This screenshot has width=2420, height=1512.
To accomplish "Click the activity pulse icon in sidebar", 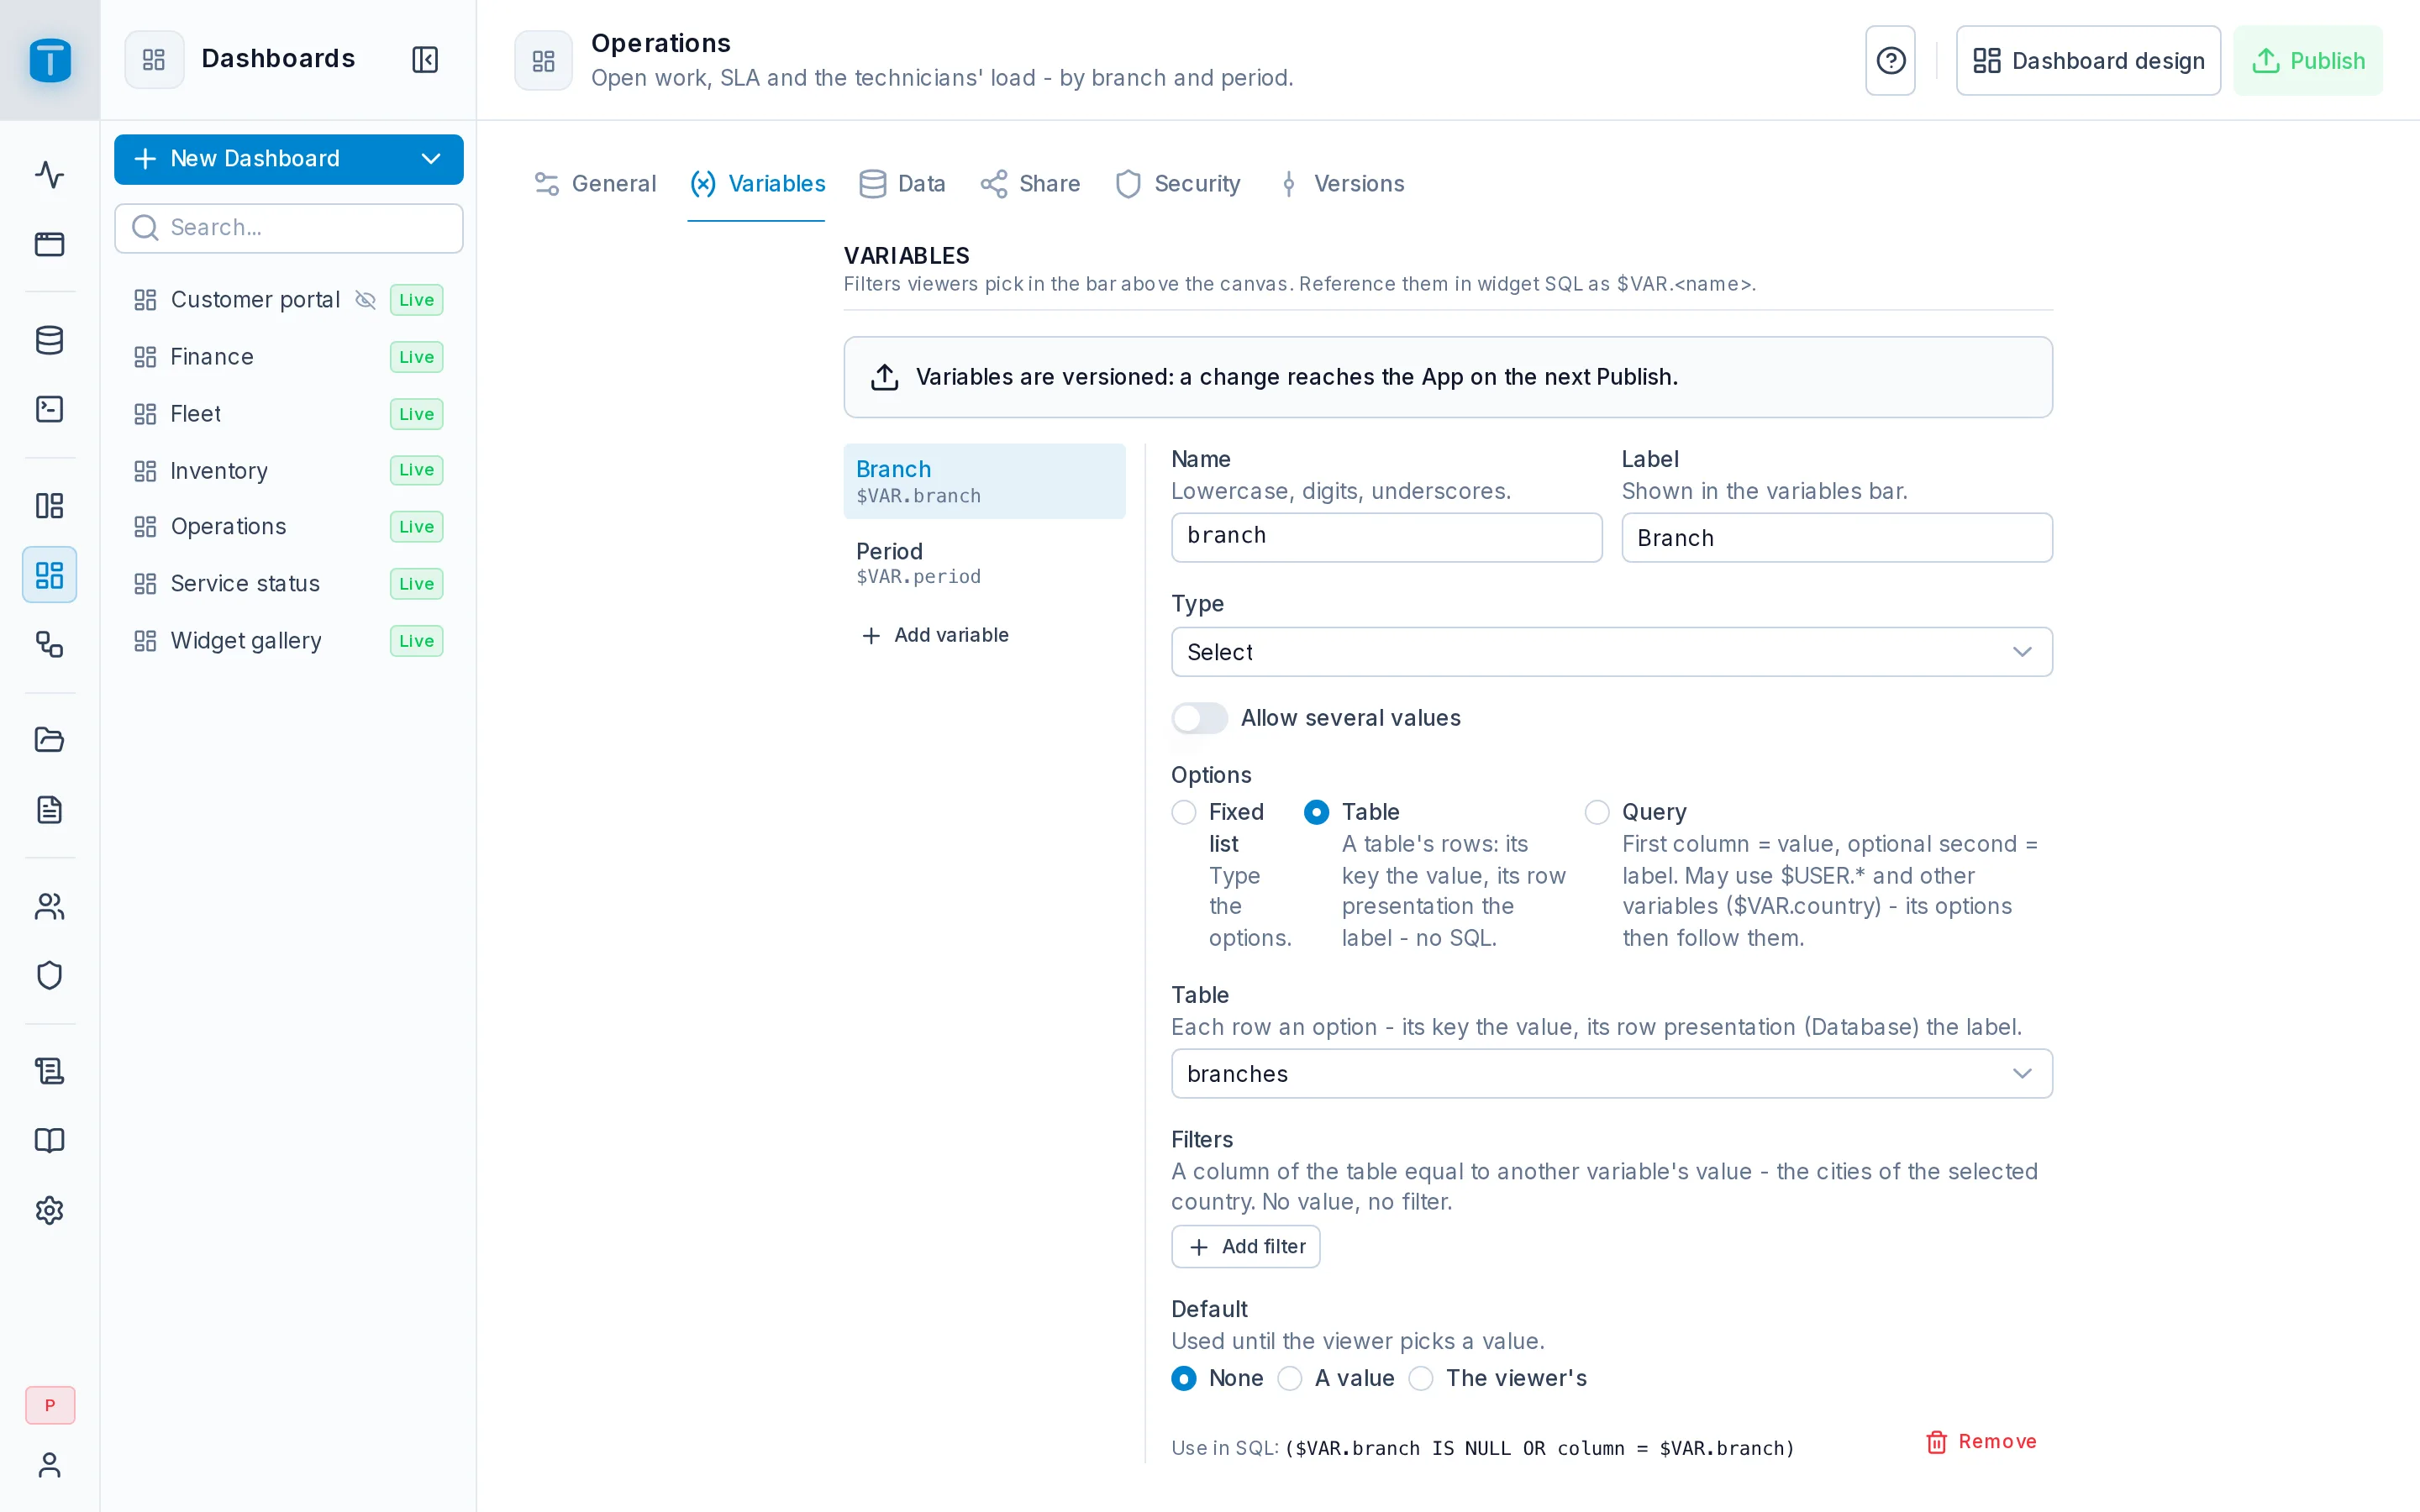I will pyautogui.click(x=49, y=175).
